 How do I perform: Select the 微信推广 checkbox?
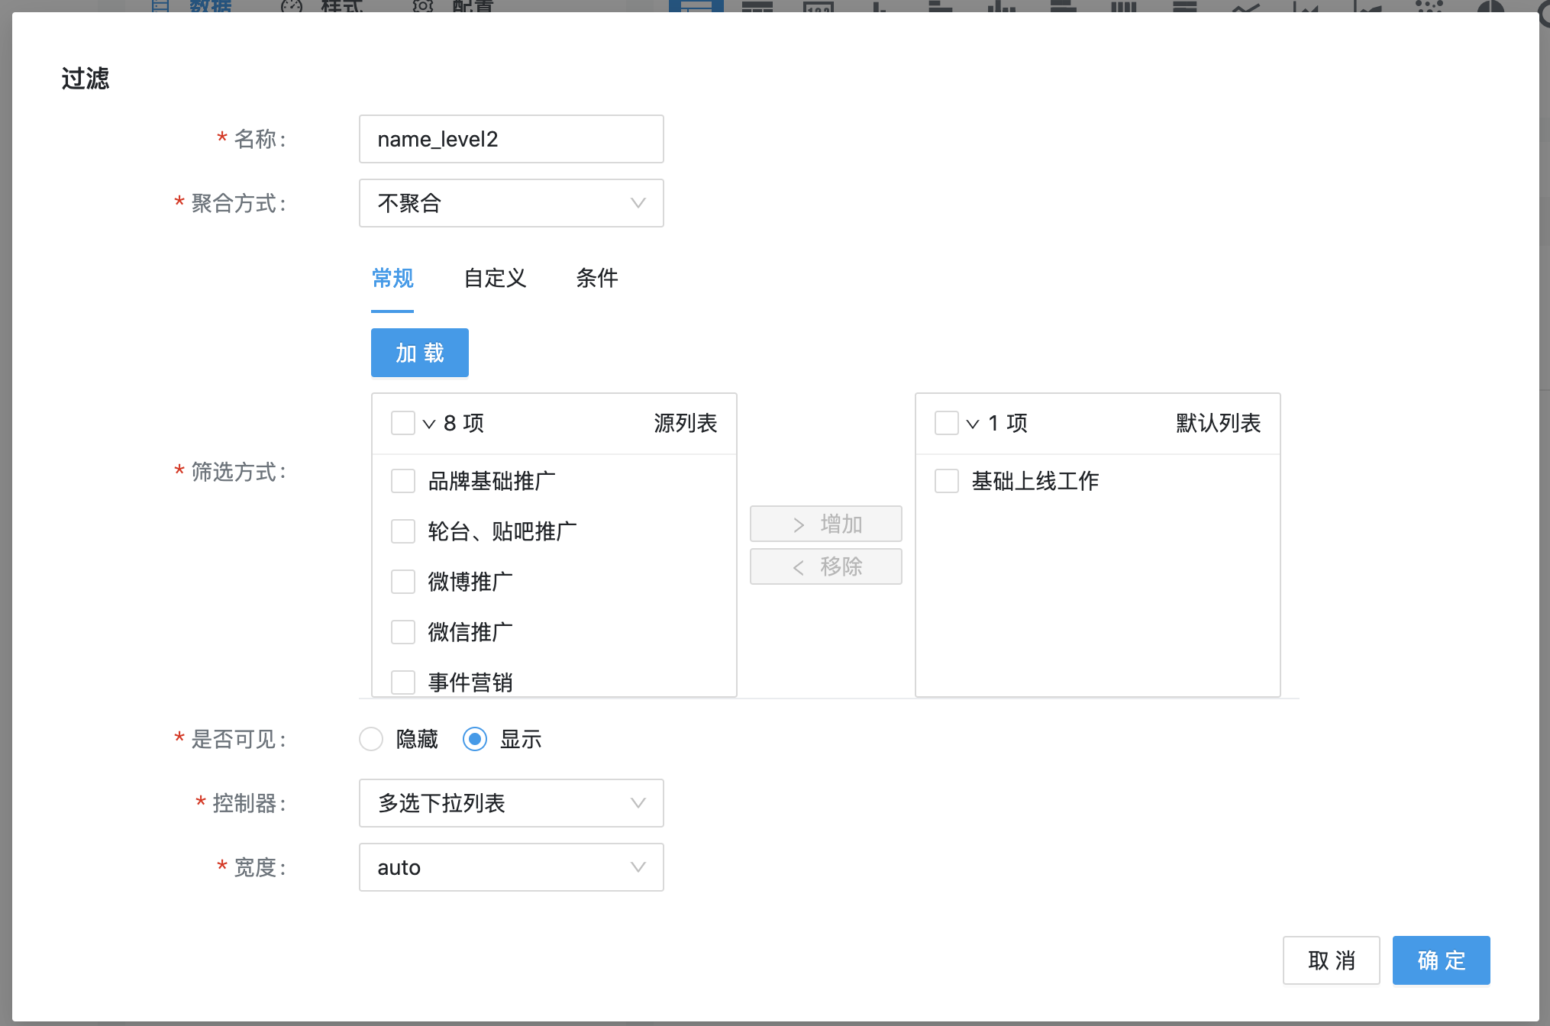[x=402, y=632]
